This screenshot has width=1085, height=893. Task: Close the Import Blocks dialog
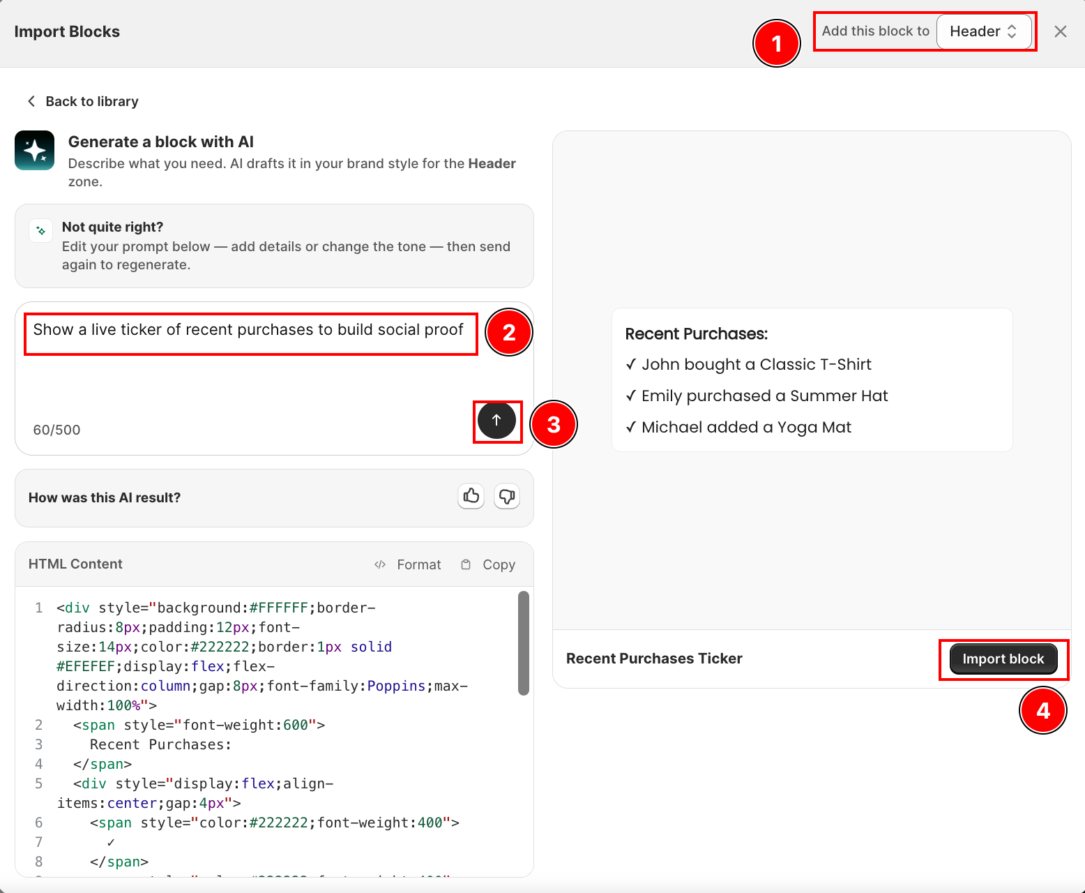pos(1061,31)
